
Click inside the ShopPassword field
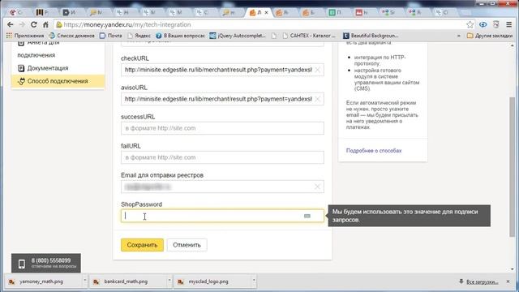pyautogui.click(x=222, y=216)
